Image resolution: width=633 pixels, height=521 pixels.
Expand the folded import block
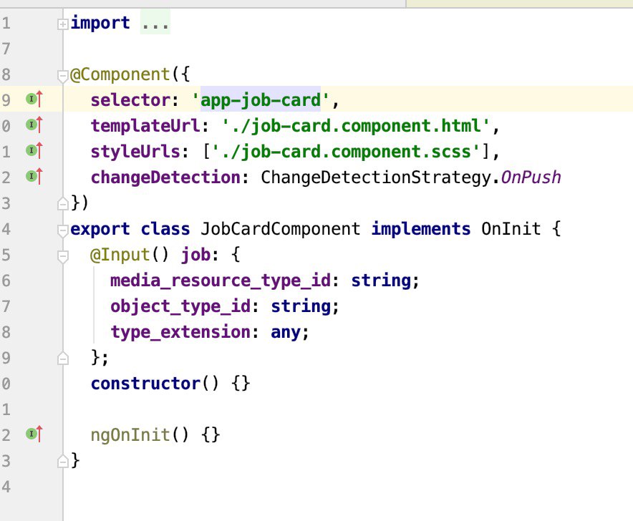62,24
